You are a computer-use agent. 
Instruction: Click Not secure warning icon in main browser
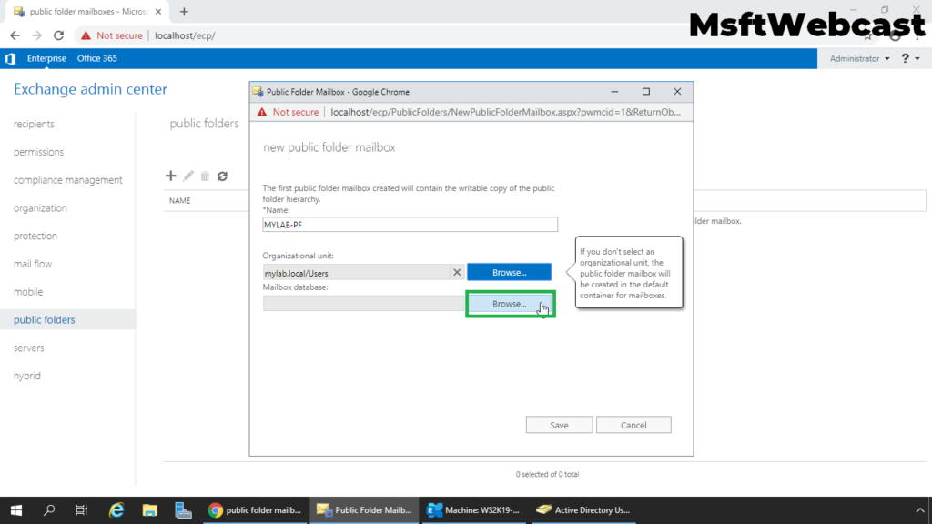[x=86, y=35]
